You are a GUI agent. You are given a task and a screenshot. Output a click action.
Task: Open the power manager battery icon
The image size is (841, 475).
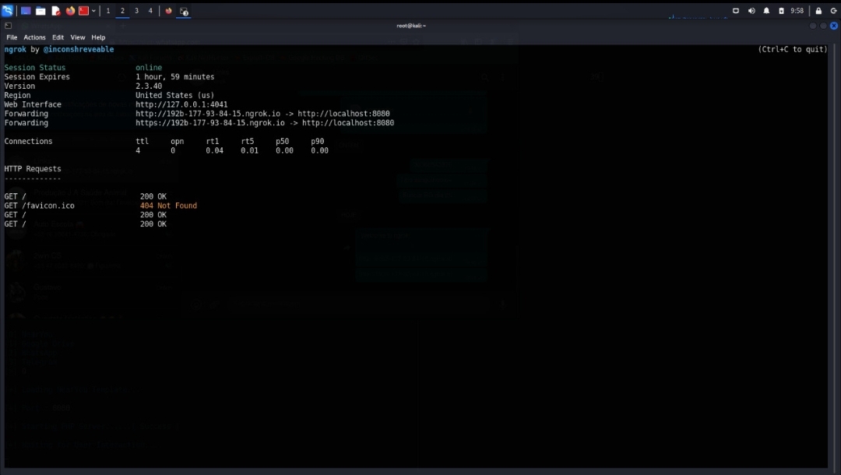pos(782,11)
